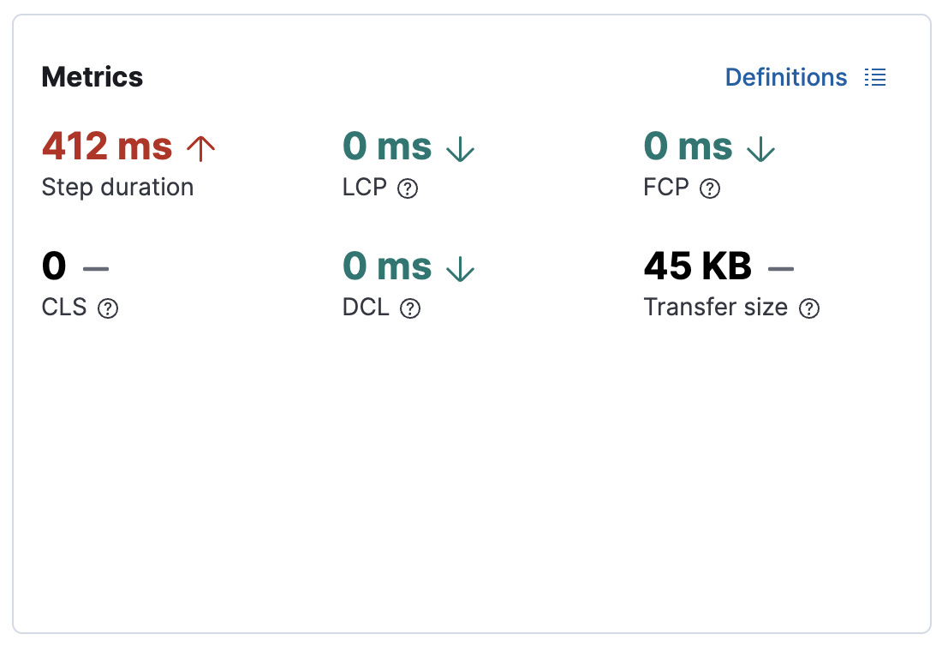Click the green downward arrow beside FCP
Screen dimensions: 942x646
click(761, 147)
